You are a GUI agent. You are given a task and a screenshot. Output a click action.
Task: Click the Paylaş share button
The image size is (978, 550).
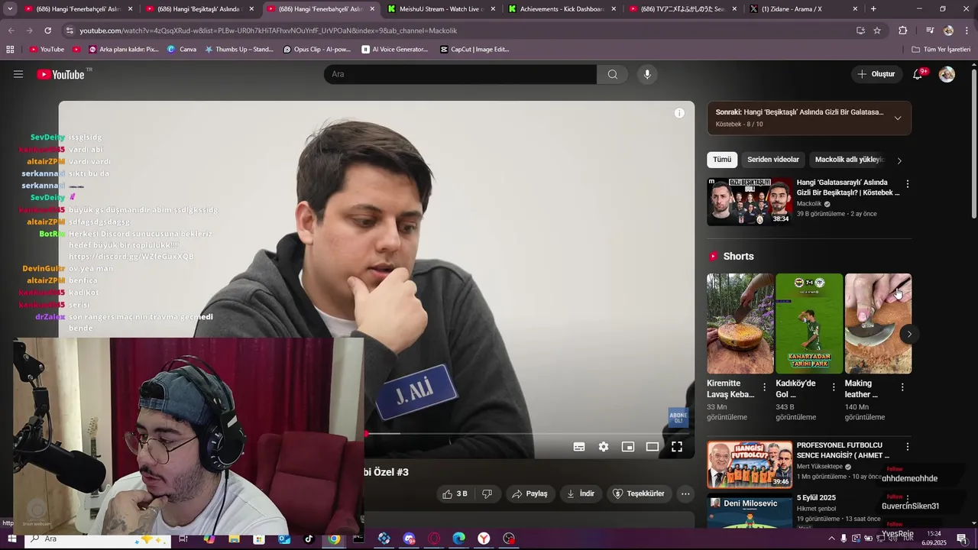click(529, 493)
